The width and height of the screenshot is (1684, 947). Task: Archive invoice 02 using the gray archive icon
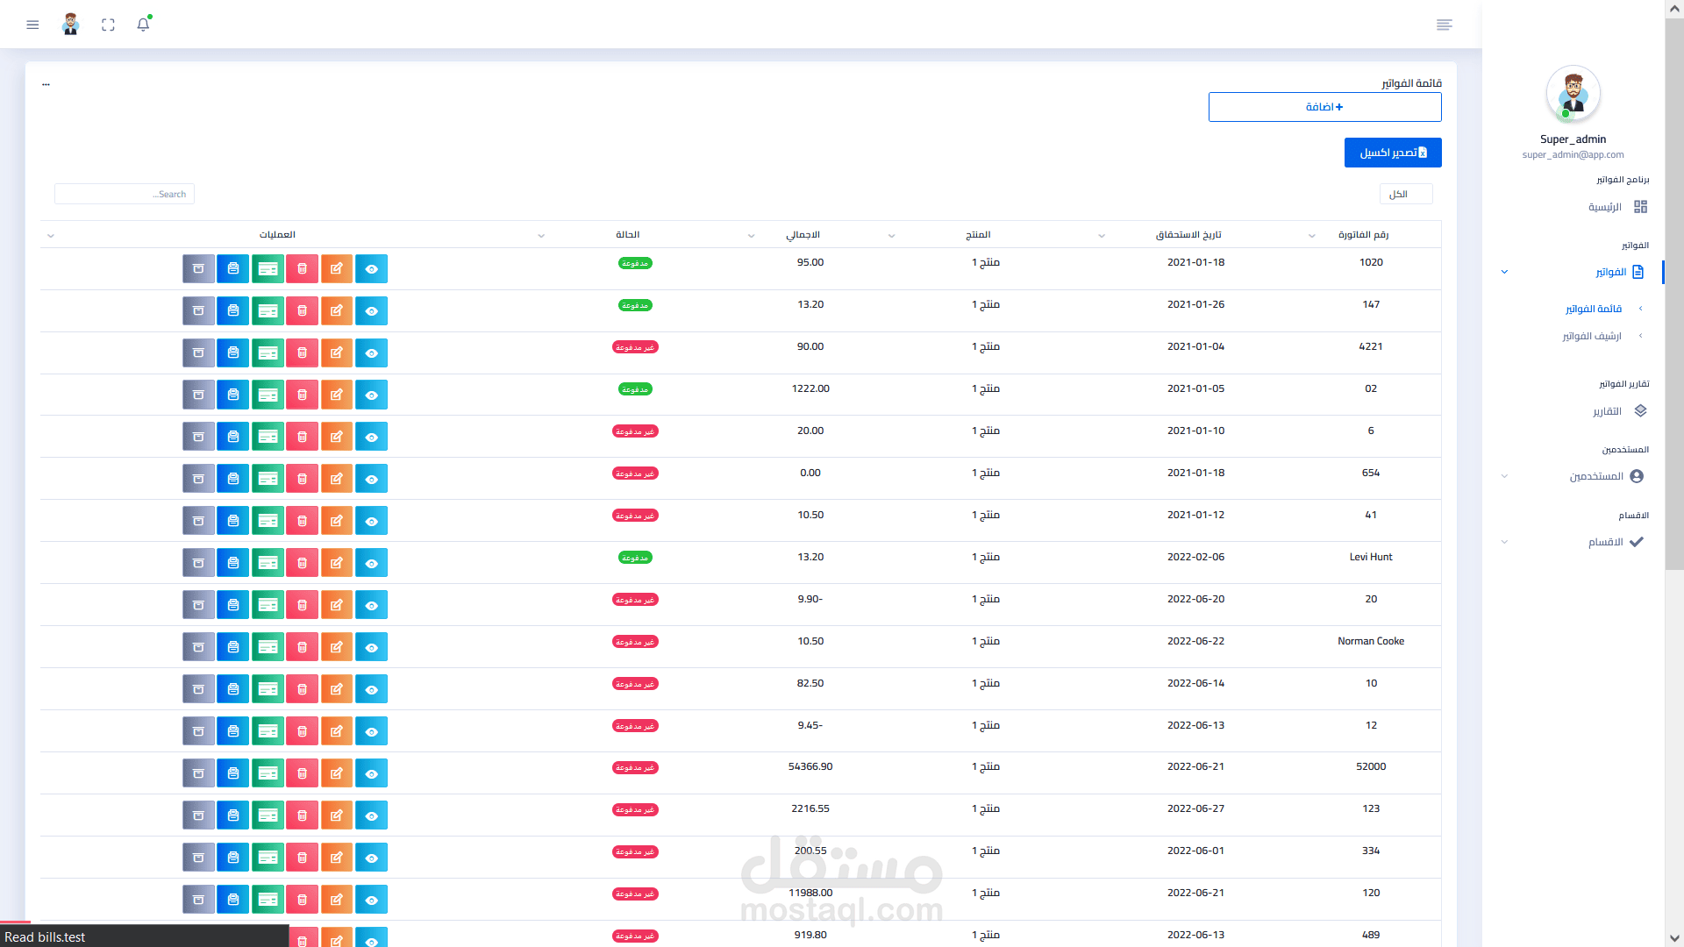tap(198, 395)
